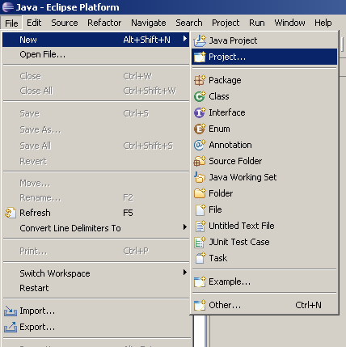Click the green Class icon
The width and height of the screenshot is (346, 347).
point(200,96)
